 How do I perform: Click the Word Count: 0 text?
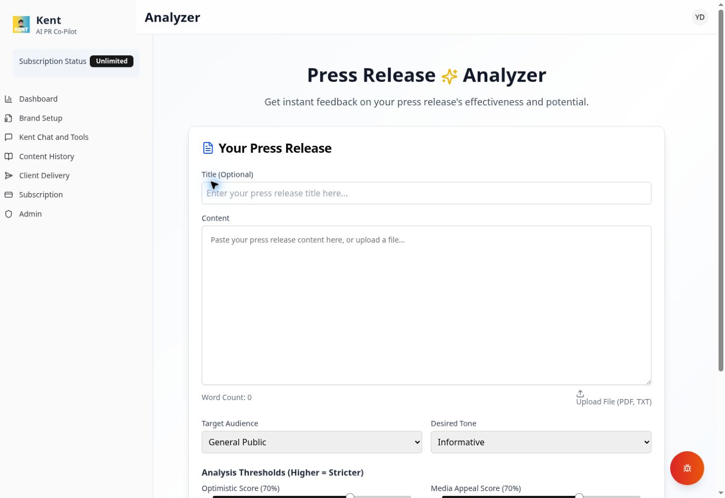(x=226, y=397)
